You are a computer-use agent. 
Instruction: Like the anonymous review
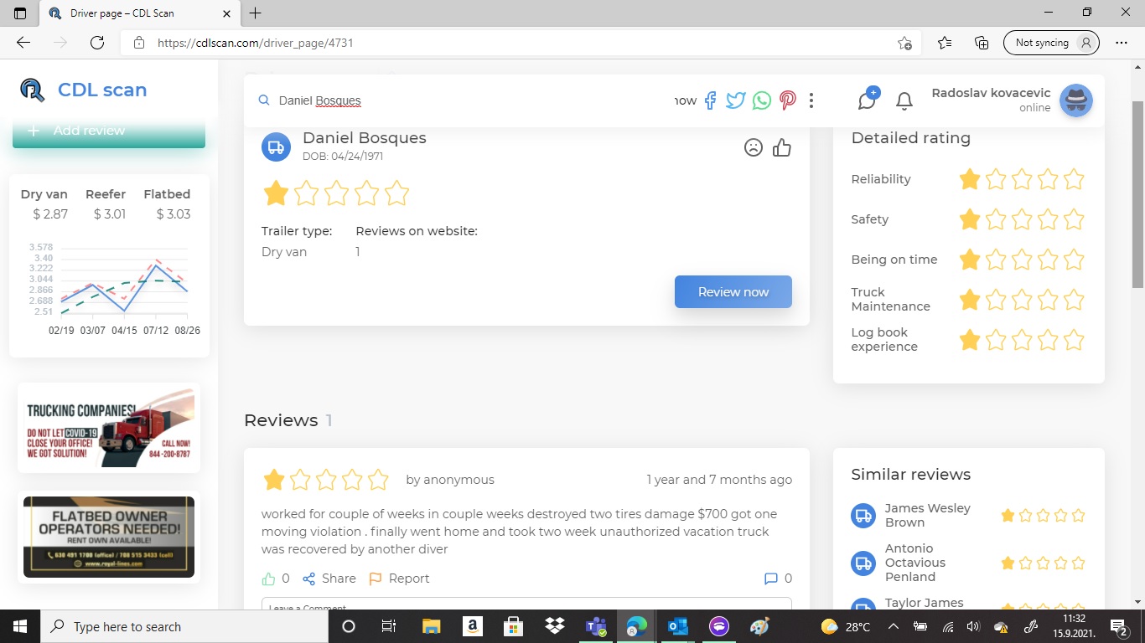tap(269, 579)
